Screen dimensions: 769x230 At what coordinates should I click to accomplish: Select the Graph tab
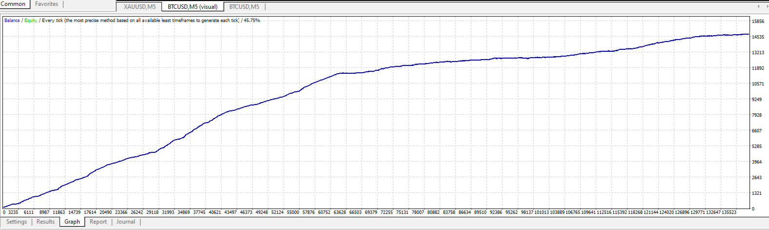72,222
